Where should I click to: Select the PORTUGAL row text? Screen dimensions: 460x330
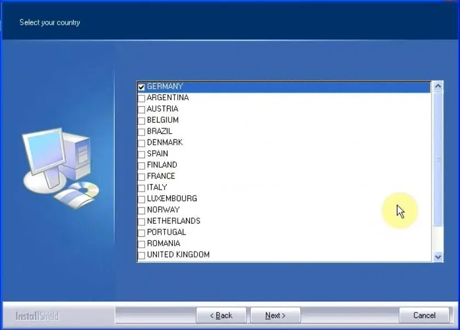tap(166, 232)
